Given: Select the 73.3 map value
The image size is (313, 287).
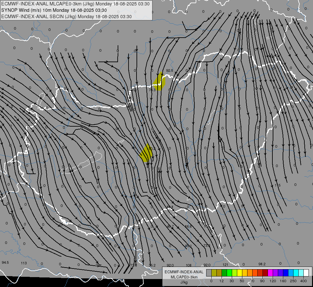Looking at the screenshot, I should [207, 246].
